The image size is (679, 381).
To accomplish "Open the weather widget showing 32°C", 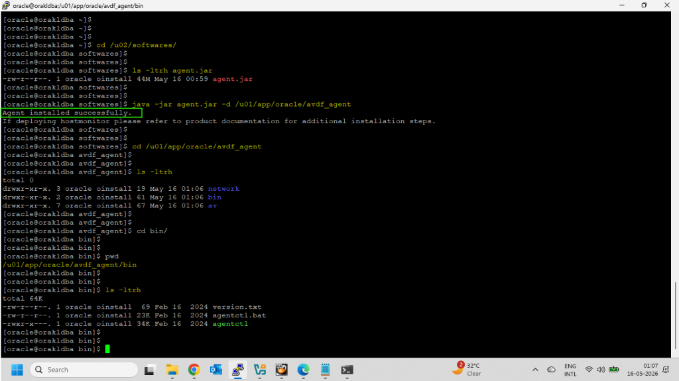I will [467, 369].
